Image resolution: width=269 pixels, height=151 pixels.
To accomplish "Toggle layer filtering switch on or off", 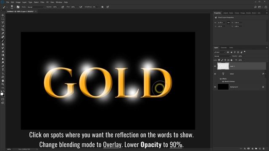I will [x=245, y=52].
